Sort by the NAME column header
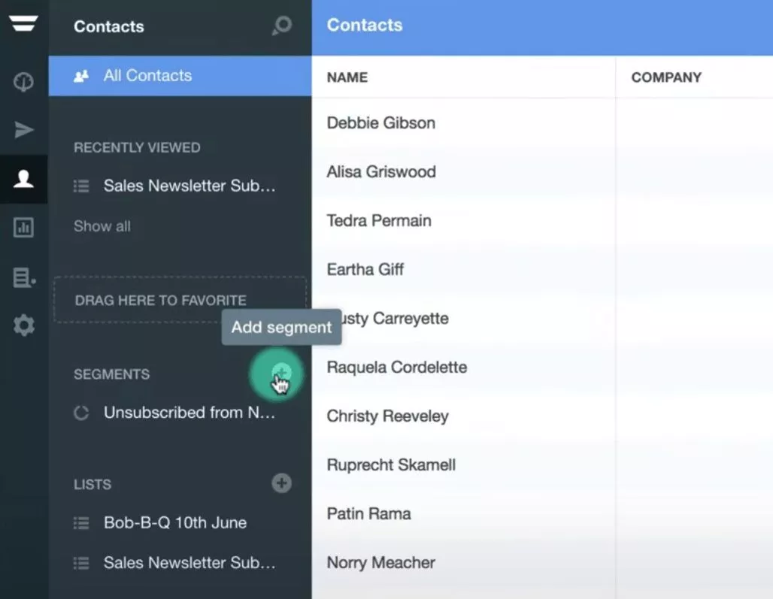The width and height of the screenshot is (773, 599). pos(347,77)
